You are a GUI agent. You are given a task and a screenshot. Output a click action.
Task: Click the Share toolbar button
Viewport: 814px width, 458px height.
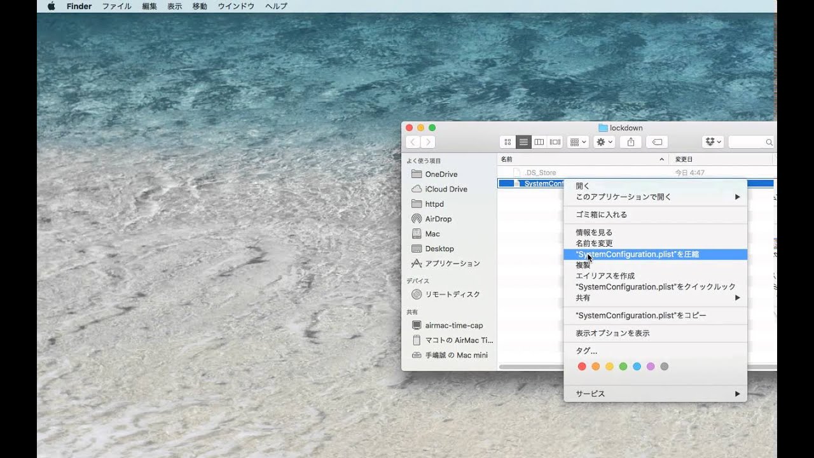[631, 142]
